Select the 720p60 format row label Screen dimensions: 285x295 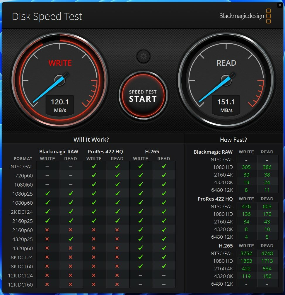(x=24, y=176)
